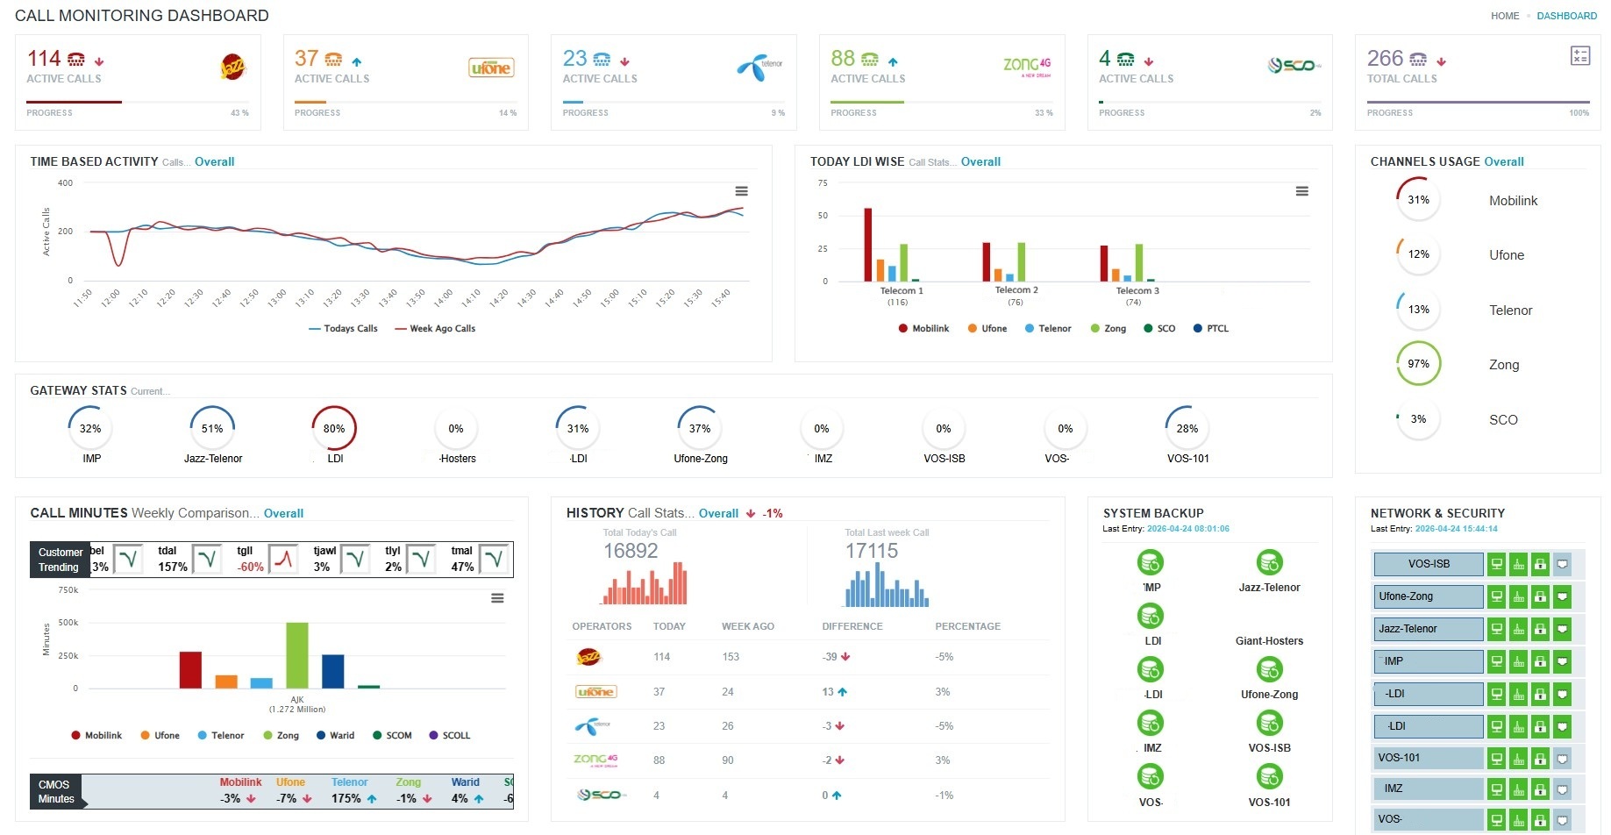Viewport: 1611px width, 835px height.
Task: Open the red tgll trending sparkline icon
Action: (x=283, y=558)
